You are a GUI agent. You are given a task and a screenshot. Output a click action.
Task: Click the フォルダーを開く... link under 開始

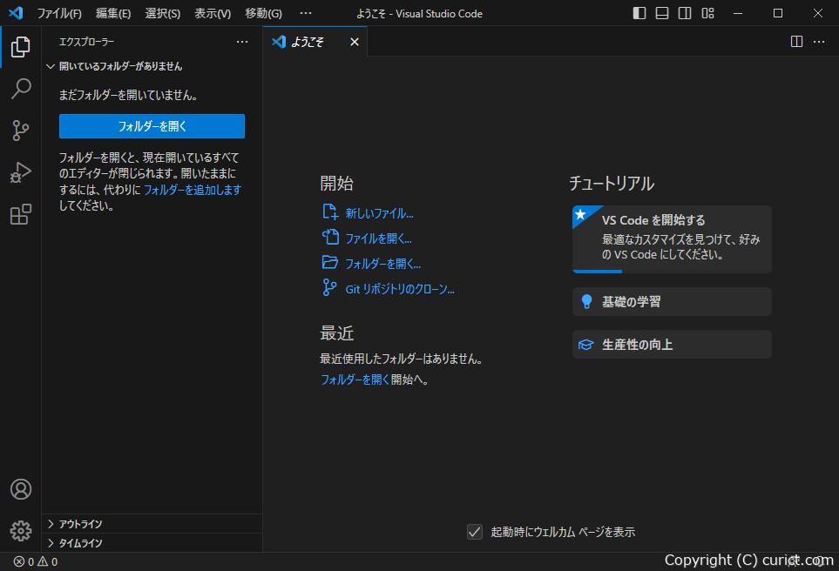pos(383,264)
